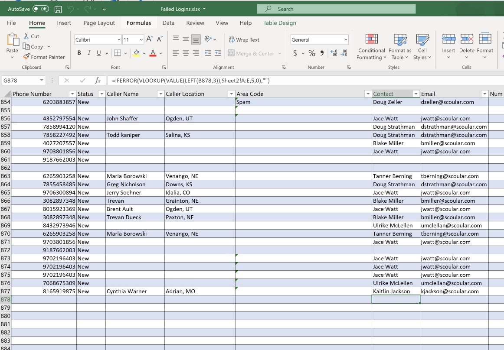504x350 pixels.
Task: Select the Format Painter brush
Action: 26,57
